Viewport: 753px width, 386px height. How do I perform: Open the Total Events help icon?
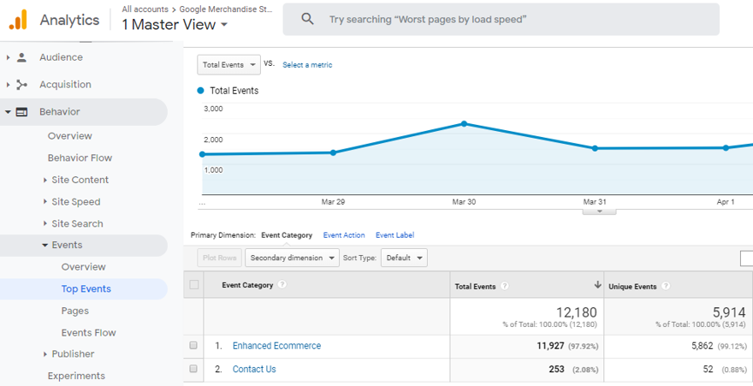[505, 286]
